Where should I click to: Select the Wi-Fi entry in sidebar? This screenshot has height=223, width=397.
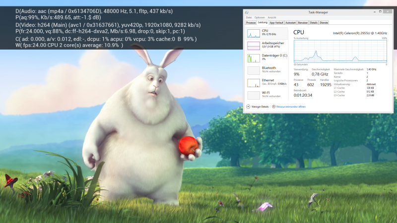click(x=267, y=95)
